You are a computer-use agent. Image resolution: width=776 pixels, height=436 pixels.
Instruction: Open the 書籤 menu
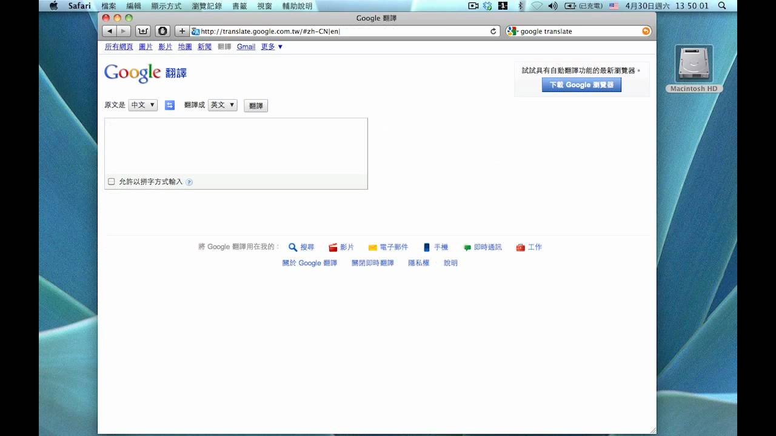[239, 5]
